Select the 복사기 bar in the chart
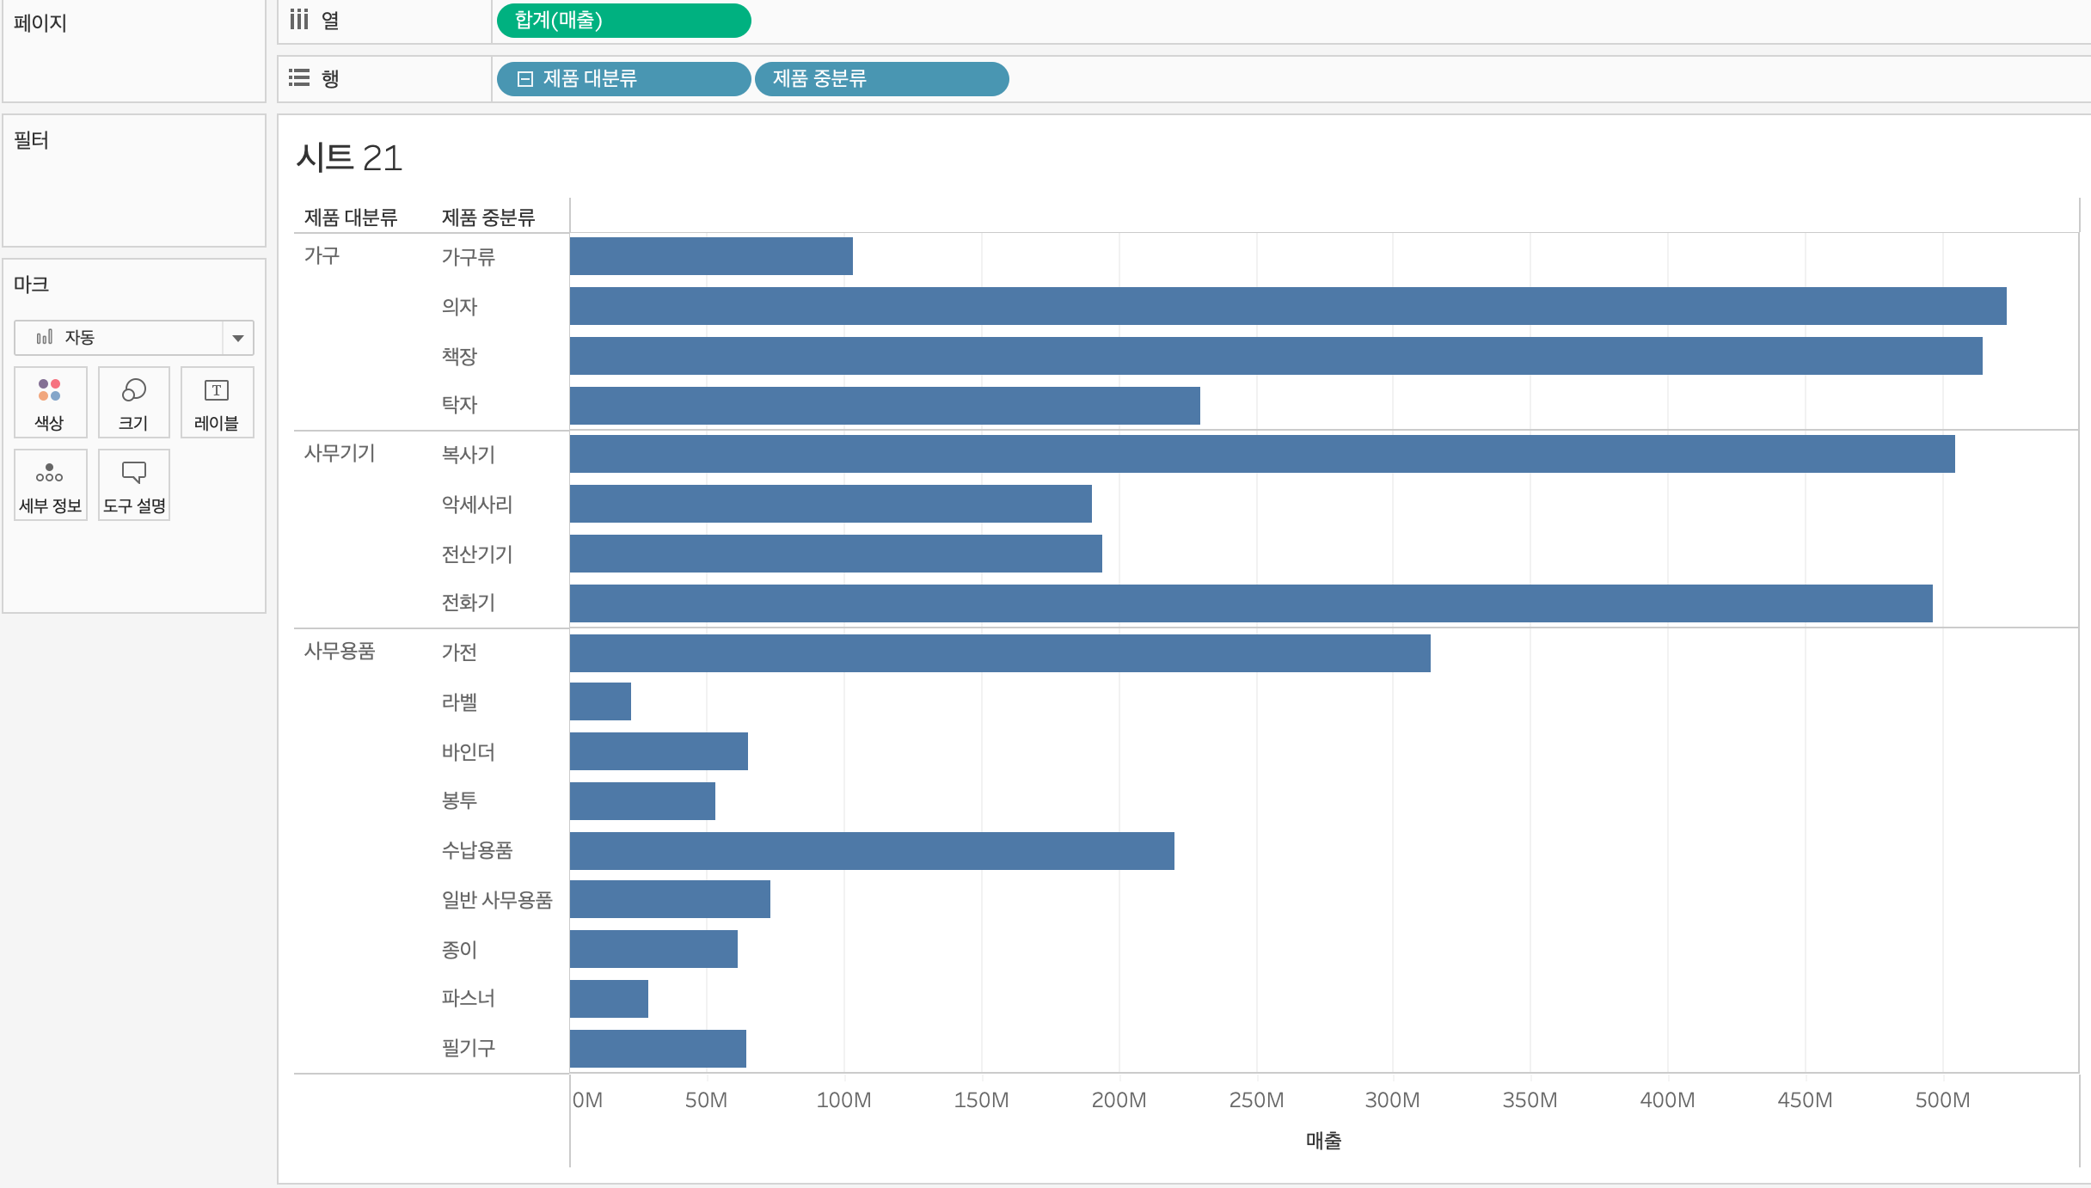Screen dimensions: 2091x1188 pyautogui.click(x=1261, y=454)
